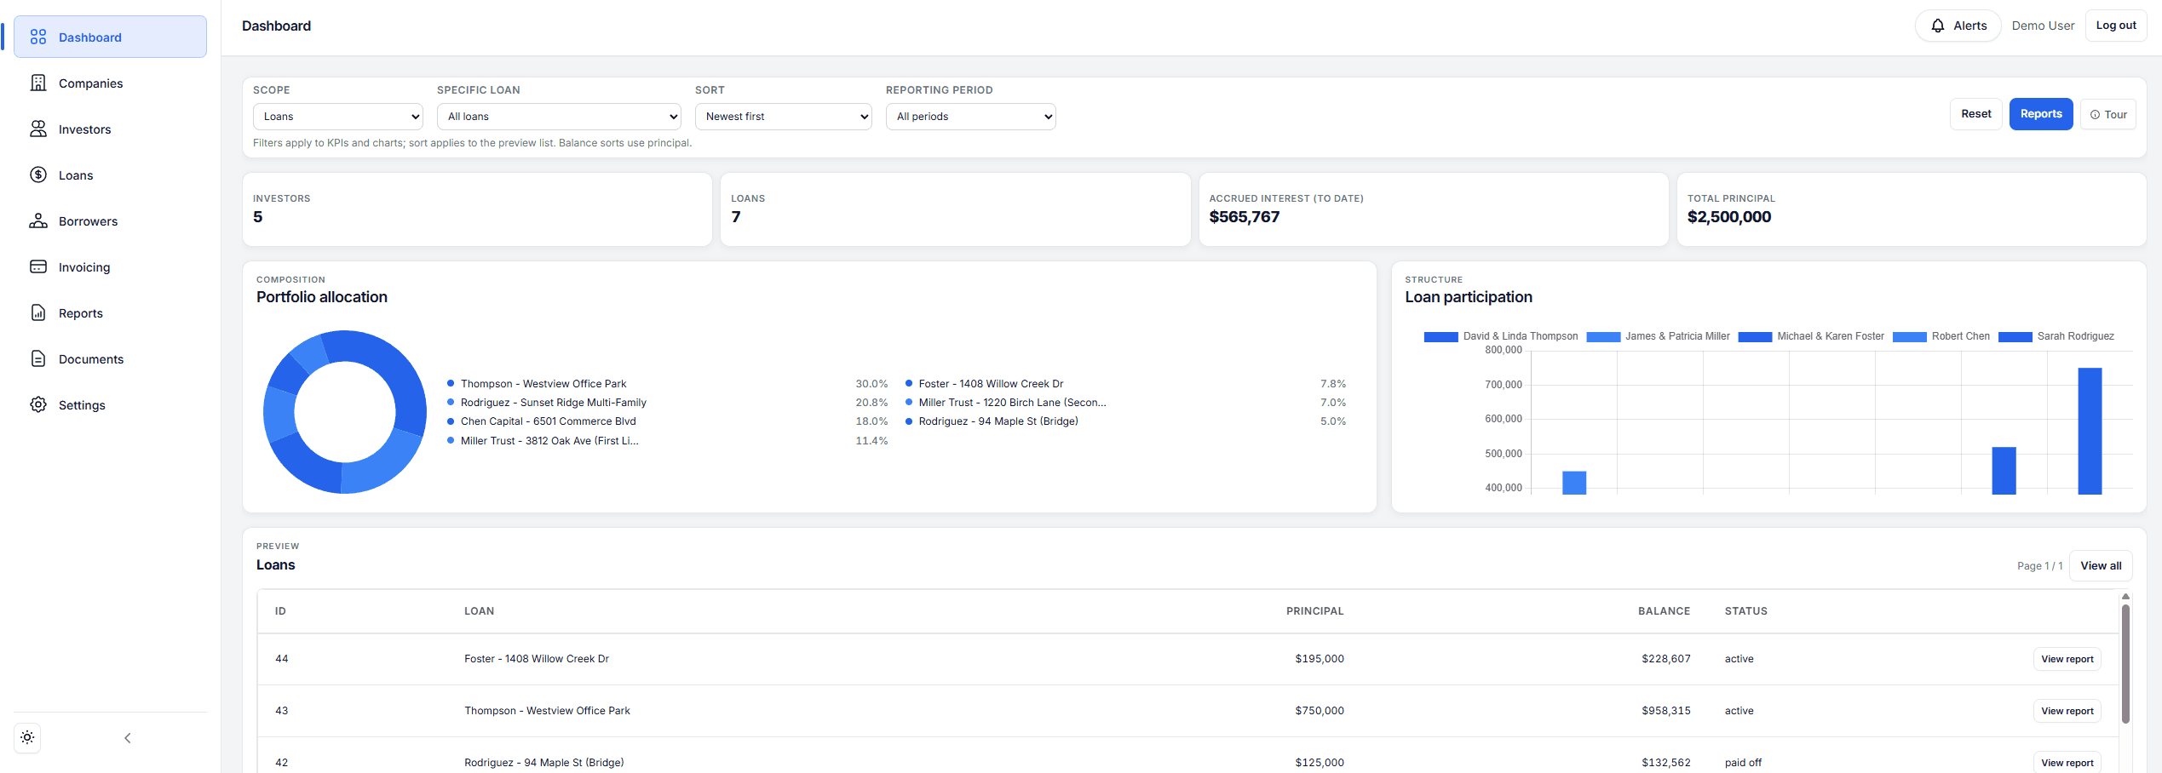Start the guided Tour

coord(2108,113)
